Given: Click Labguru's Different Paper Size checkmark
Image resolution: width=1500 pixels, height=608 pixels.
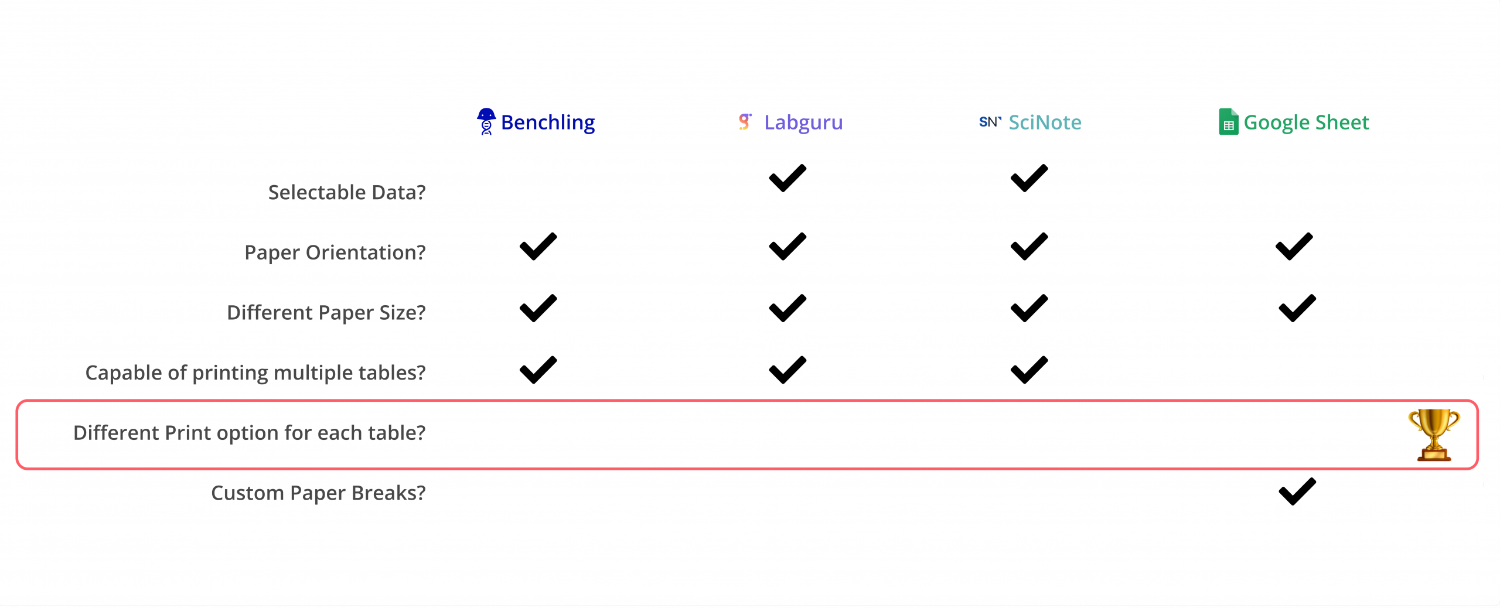Looking at the screenshot, I should (787, 308).
